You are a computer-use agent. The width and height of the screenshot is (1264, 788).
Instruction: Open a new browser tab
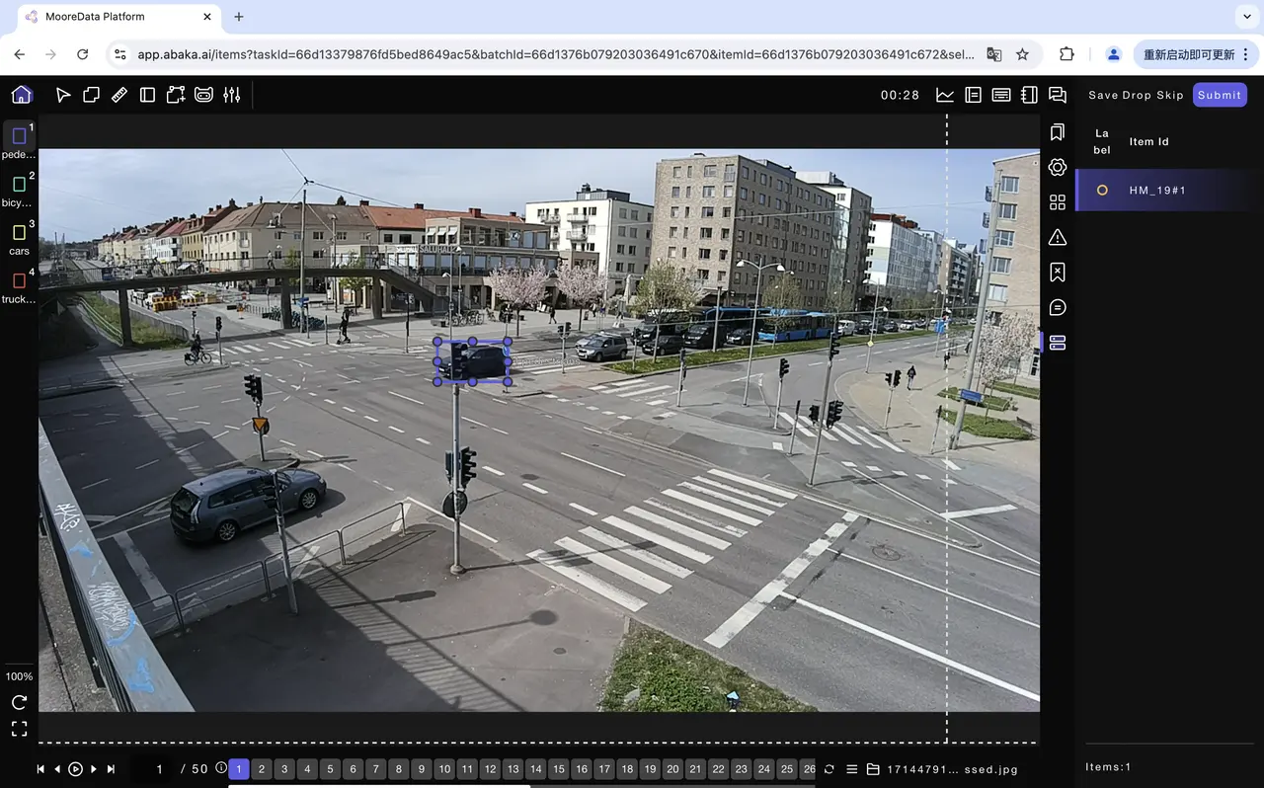tap(239, 17)
